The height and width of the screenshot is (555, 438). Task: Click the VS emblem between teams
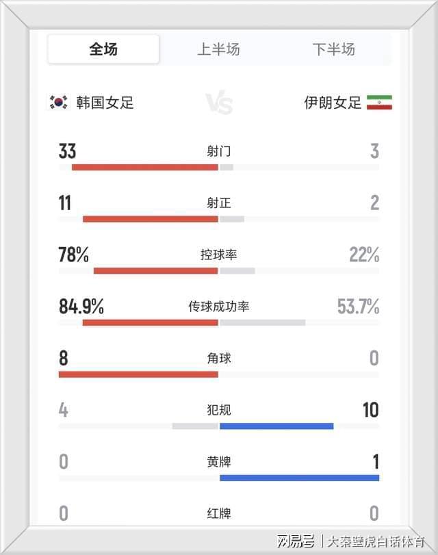click(x=219, y=104)
